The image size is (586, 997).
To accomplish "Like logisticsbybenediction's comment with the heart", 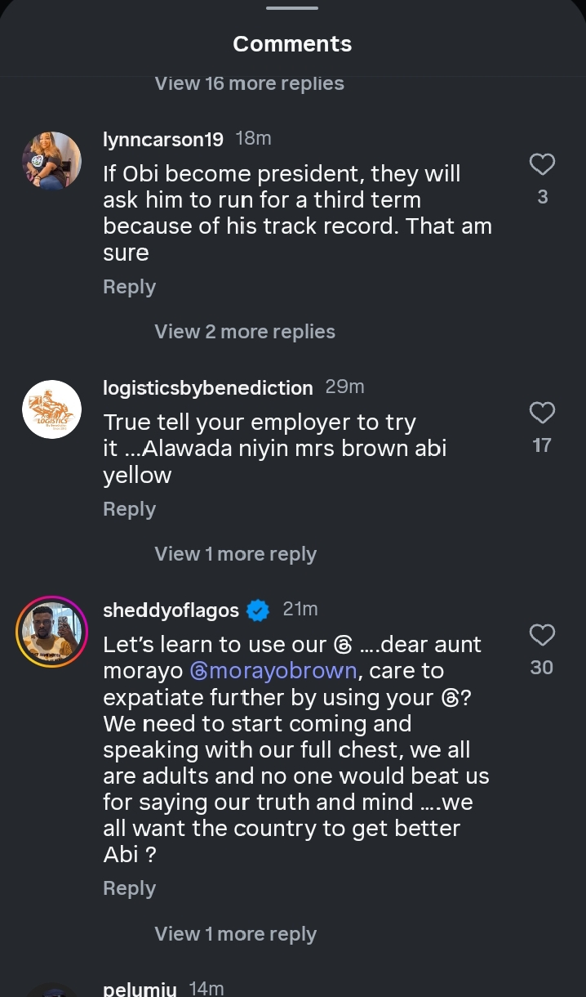I will tap(542, 413).
